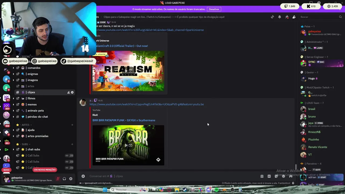This screenshot has height=194, width=345.
Task: Open the imagens channel
Action: click(44, 80)
